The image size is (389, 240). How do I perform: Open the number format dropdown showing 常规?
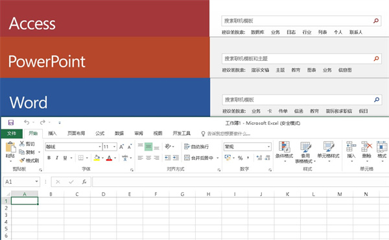point(268,147)
